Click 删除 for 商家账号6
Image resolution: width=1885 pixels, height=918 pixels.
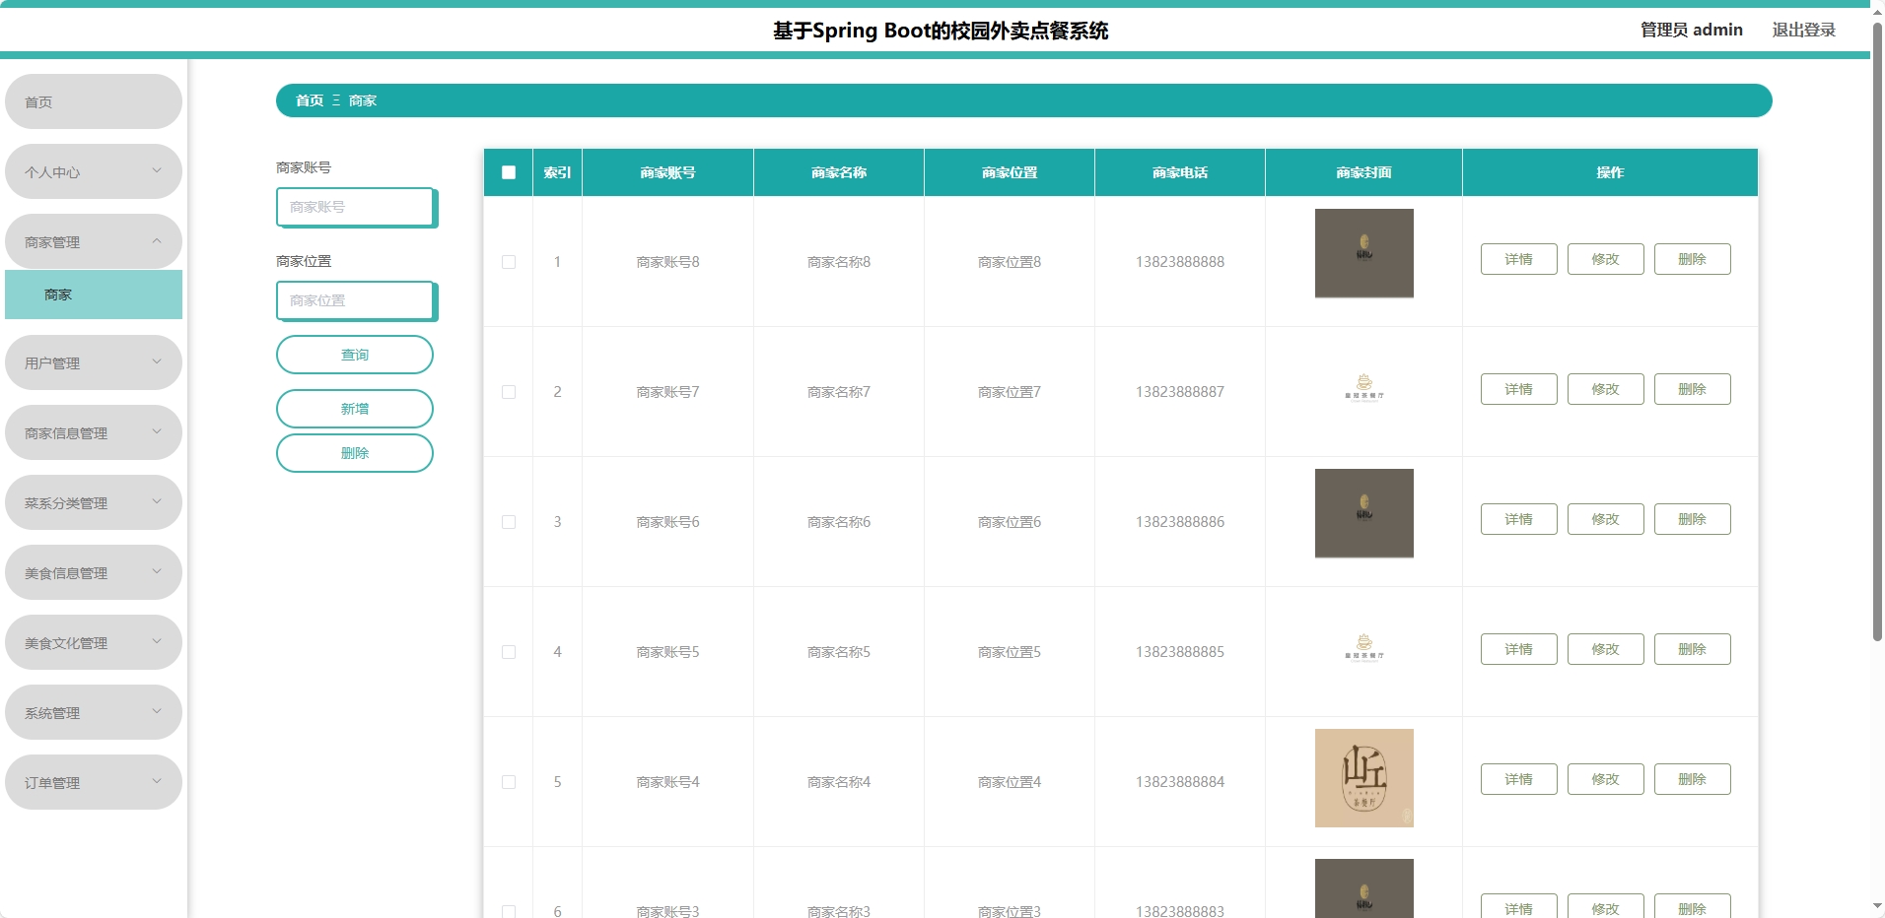[x=1693, y=519]
